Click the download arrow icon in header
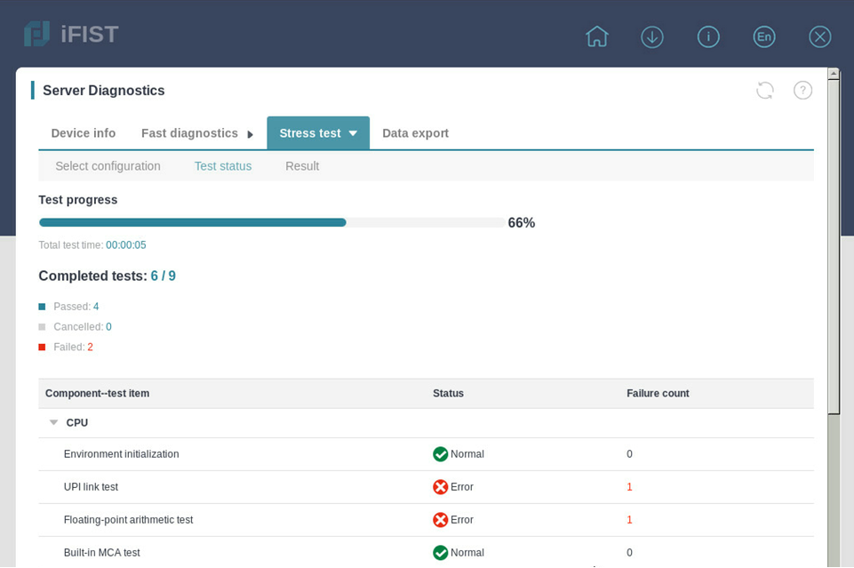This screenshot has width=854, height=568. (x=652, y=37)
